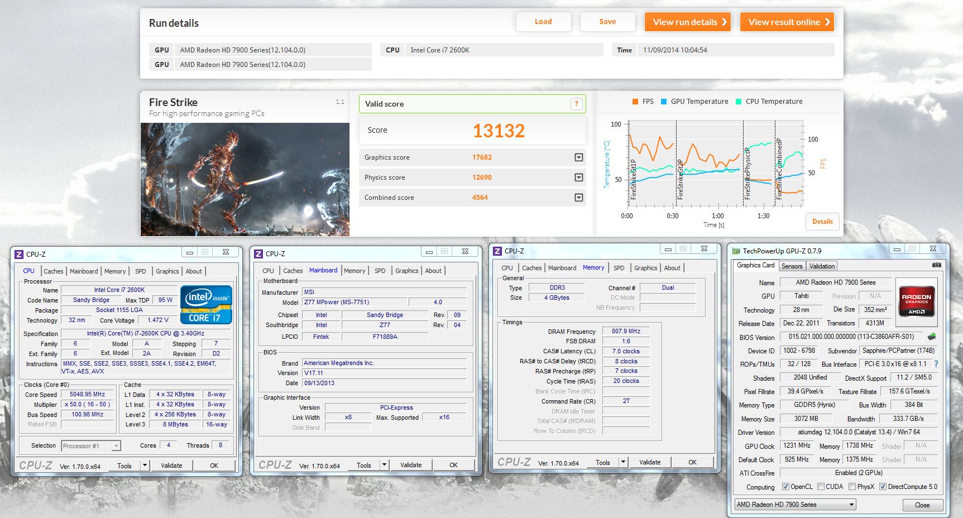Switch to the GPU-Z Sensors tab
This screenshot has height=518, width=963.
792,266
